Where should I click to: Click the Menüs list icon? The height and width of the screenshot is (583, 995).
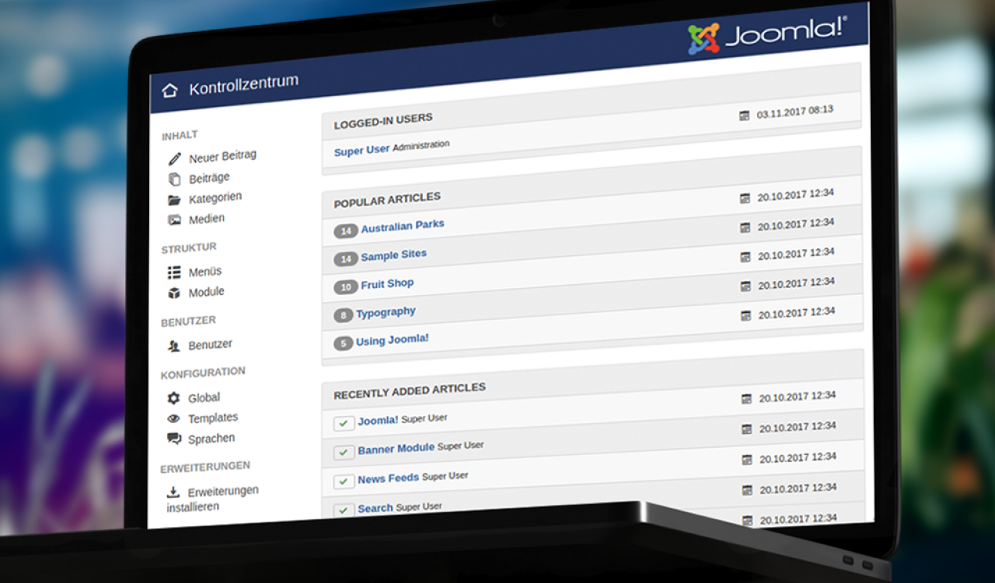click(x=174, y=272)
